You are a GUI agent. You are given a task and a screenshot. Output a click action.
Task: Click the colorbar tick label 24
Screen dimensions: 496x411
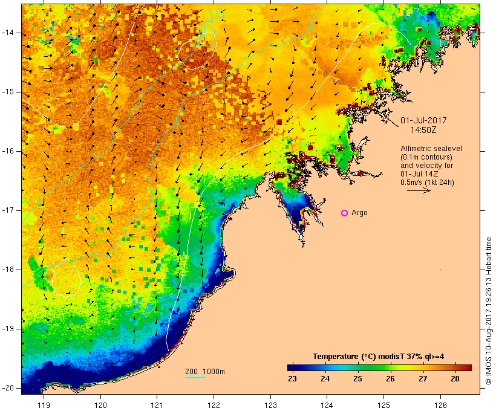pyautogui.click(x=325, y=379)
